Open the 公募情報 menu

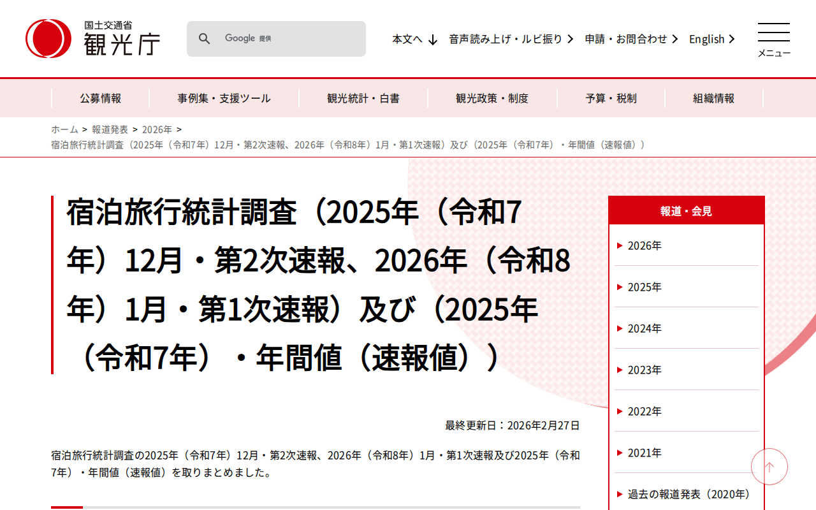pyautogui.click(x=100, y=98)
